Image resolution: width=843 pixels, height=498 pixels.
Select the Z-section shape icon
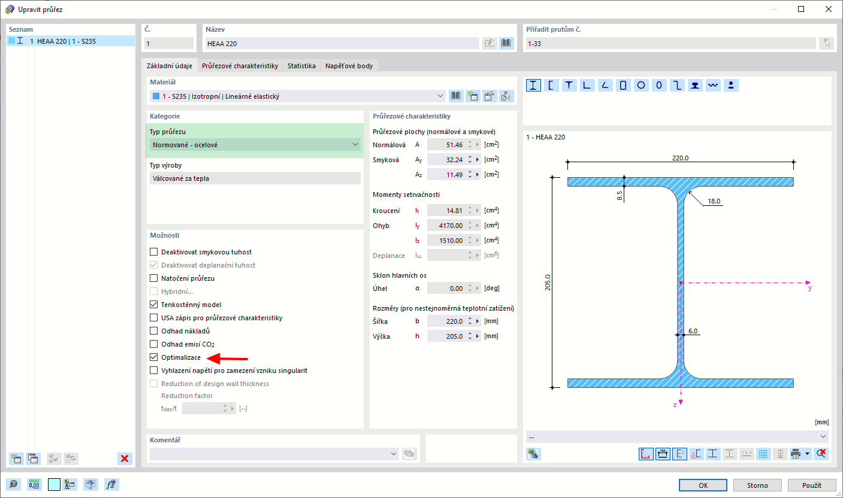[x=676, y=85]
